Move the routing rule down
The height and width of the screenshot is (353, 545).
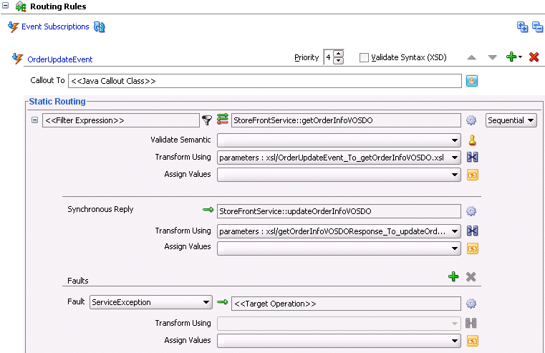coord(492,57)
